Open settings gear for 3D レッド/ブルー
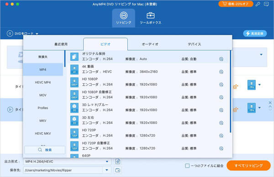This screenshot has height=177, width=274. click(221, 110)
